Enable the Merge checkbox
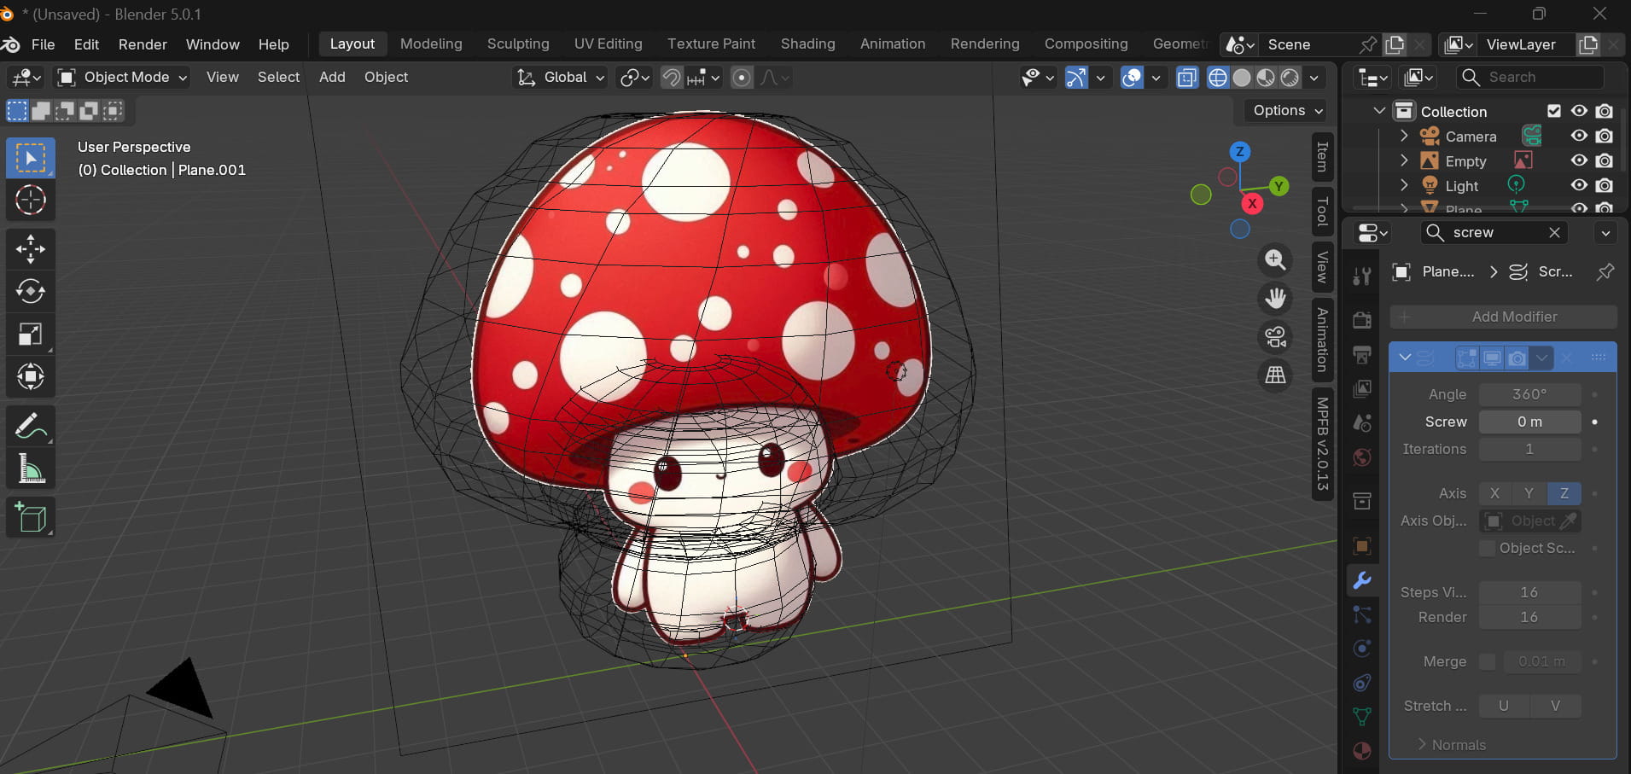This screenshot has width=1631, height=774. [x=1488, y=661]
